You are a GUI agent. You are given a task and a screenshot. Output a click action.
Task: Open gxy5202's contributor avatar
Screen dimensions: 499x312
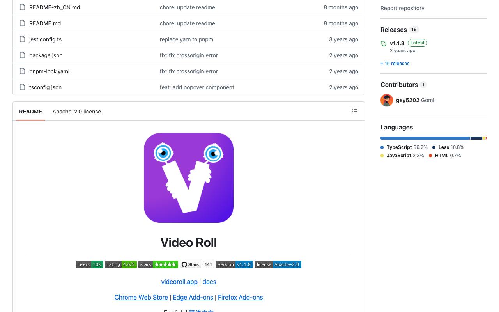[x=387, y=100]
